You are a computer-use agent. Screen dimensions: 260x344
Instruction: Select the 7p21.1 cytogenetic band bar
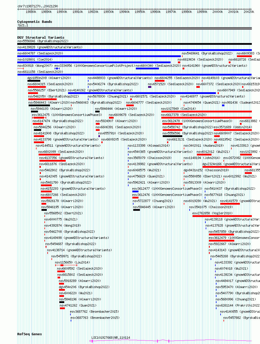tap(135, 28)
